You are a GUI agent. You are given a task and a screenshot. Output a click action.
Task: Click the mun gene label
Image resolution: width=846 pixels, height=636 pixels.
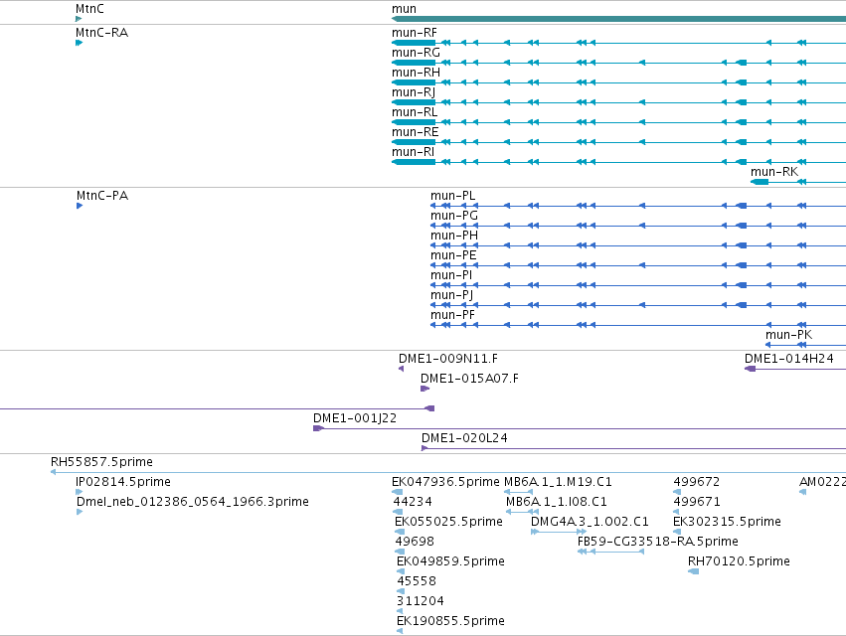405,9
